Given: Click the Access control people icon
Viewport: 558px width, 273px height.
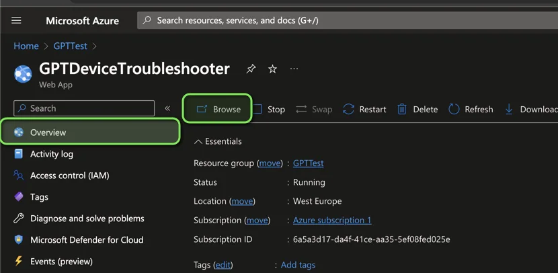Looking at the screenshot, I should (x=18, y=175).
